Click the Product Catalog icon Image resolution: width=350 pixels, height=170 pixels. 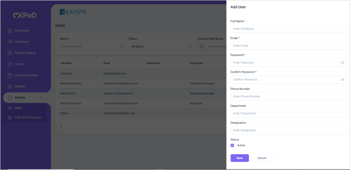[x=10, y=53]
